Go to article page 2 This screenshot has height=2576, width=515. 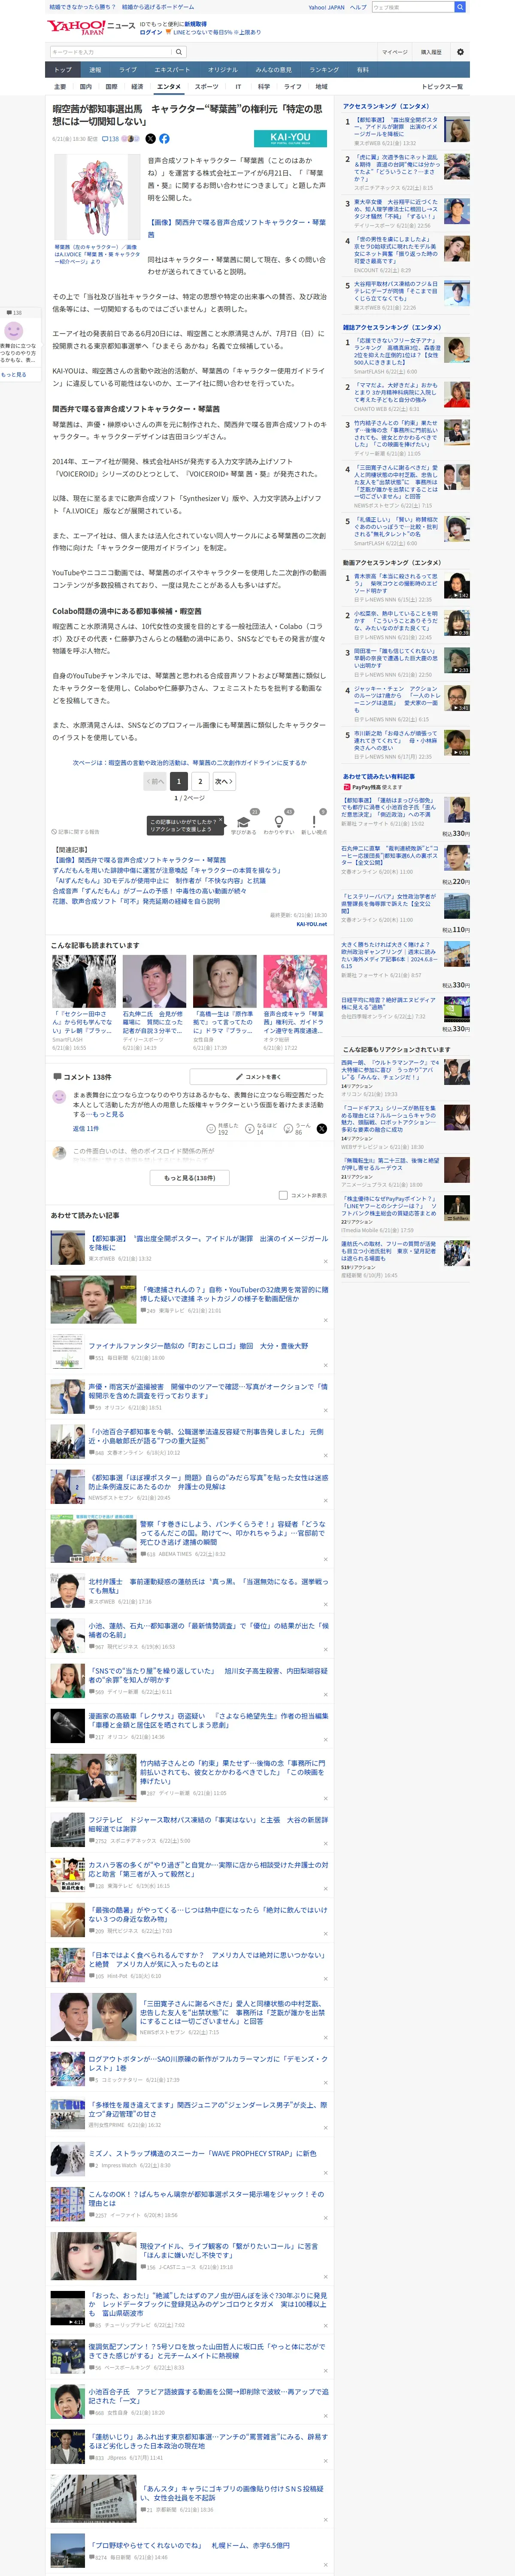click(x=200, y=781)
